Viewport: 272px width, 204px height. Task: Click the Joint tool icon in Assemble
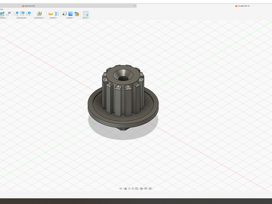(x=8, y=14)
